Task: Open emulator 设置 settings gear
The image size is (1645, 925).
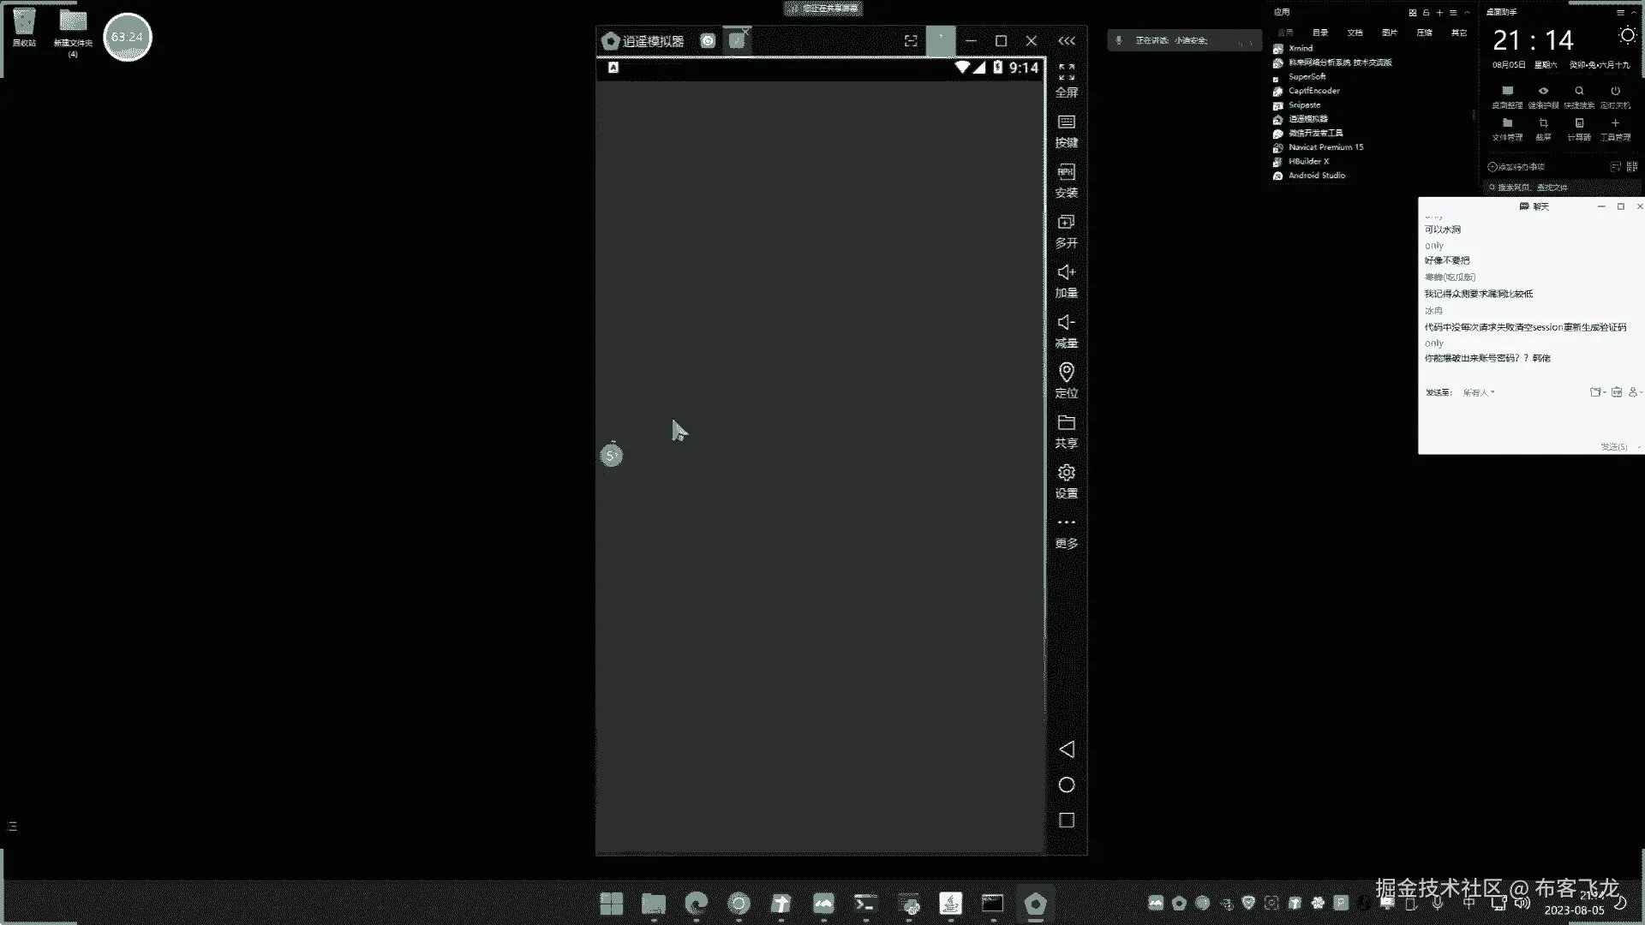Action: (x=1066, y=473)
